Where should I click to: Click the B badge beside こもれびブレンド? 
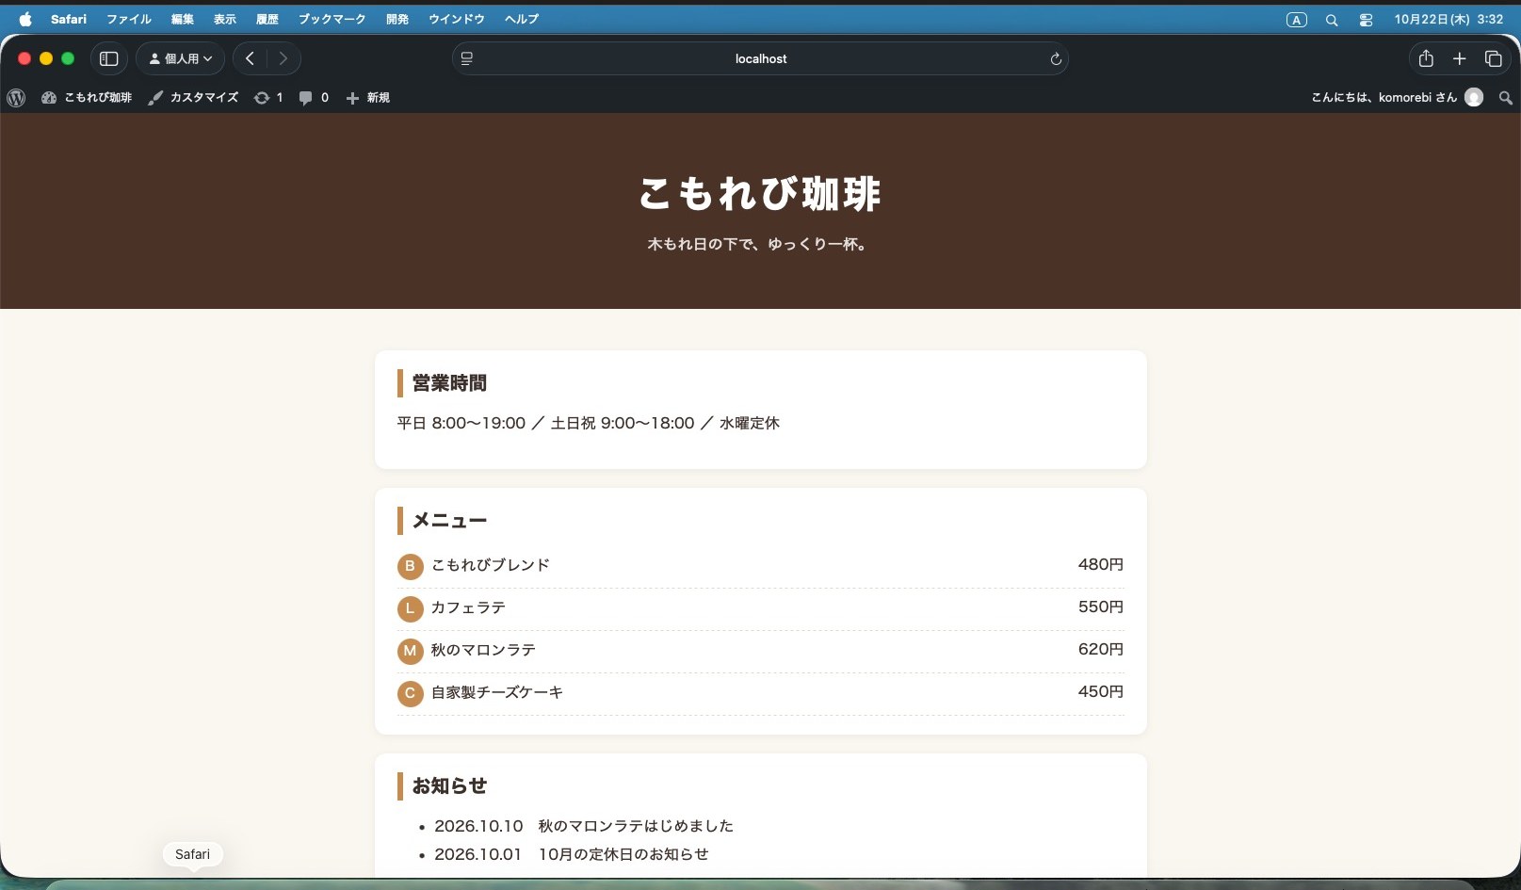[x=410, y=566]
